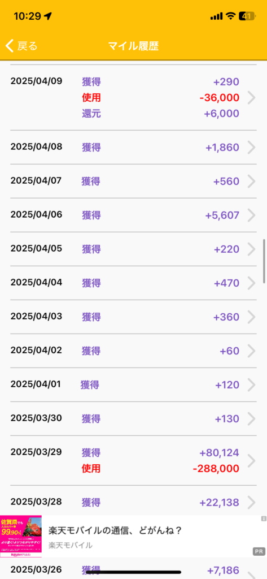Viewport: 267px width, 579px height.
Task: Tap the 戻る back button
Action: pyautogui.click(x=21, y=46)
